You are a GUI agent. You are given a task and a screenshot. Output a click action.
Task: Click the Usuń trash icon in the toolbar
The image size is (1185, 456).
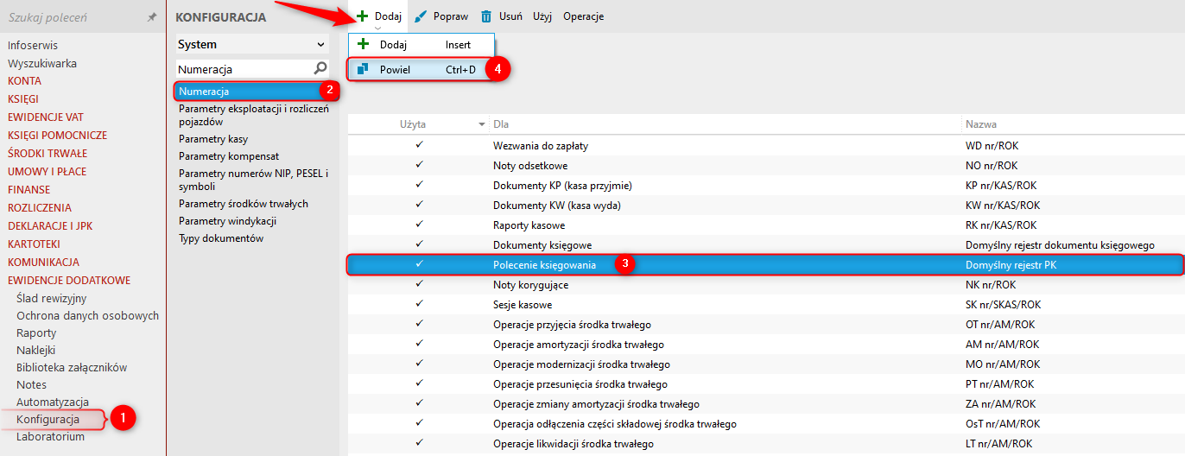tap(486, 16)
